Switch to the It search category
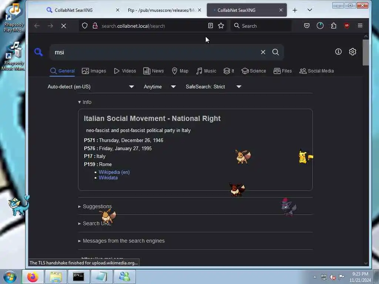The height and width of the screenshot is (284, 379). 229,71
